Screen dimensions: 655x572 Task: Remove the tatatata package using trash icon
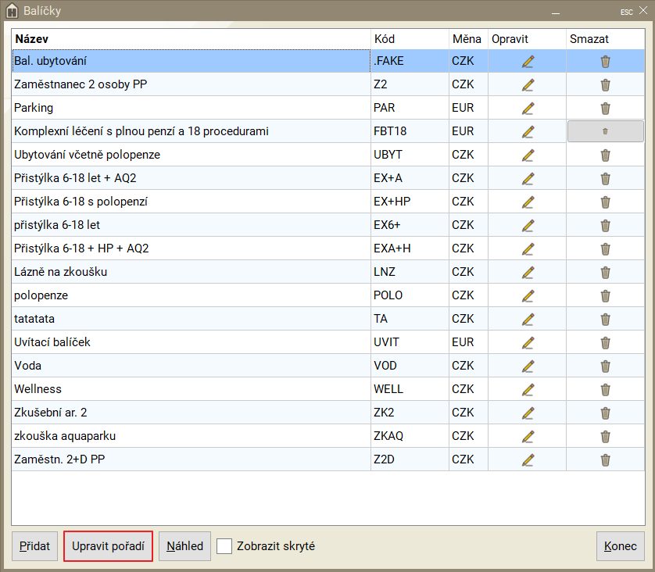(605, 319)
